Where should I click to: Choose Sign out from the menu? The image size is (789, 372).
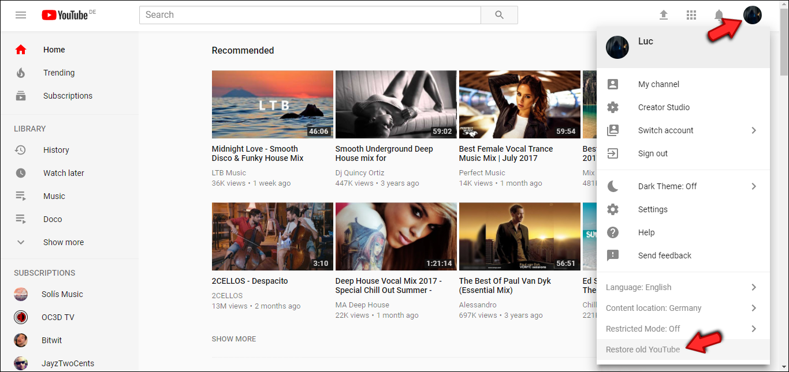tap(683, 153)
